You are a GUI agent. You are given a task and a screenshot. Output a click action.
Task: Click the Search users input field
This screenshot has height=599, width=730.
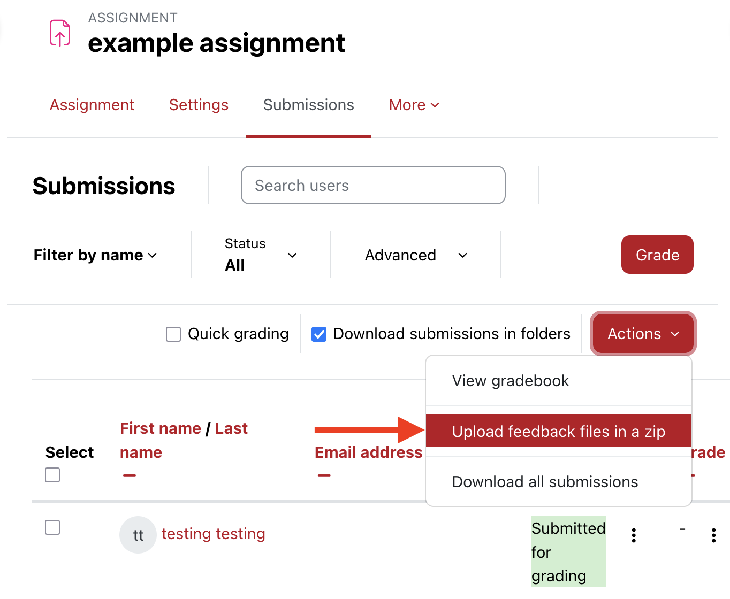373,185
